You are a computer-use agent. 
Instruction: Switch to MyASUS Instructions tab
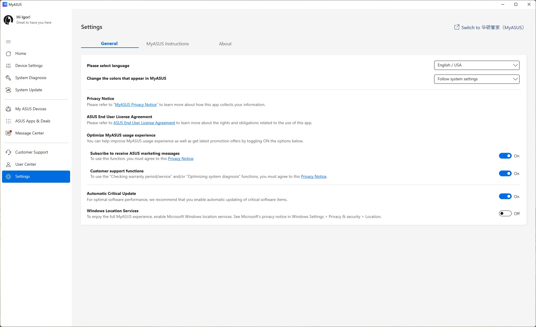(x=168, y=44)
